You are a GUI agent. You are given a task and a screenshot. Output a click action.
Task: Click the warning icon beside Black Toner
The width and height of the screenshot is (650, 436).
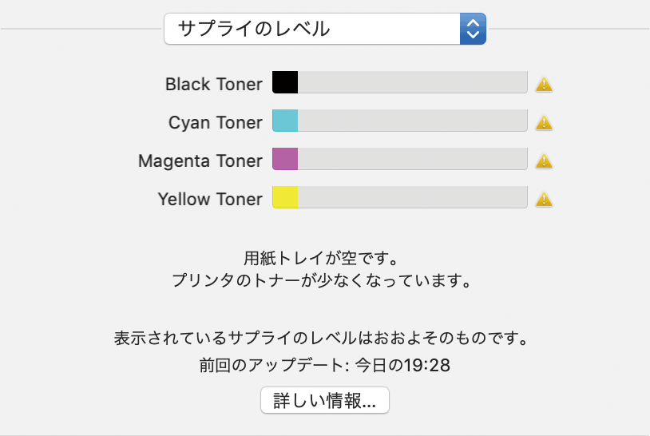[544, 84]
